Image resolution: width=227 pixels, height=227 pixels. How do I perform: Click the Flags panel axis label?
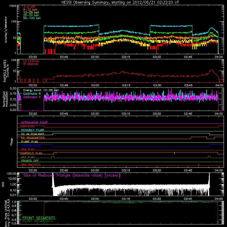[x=12, y=142]
